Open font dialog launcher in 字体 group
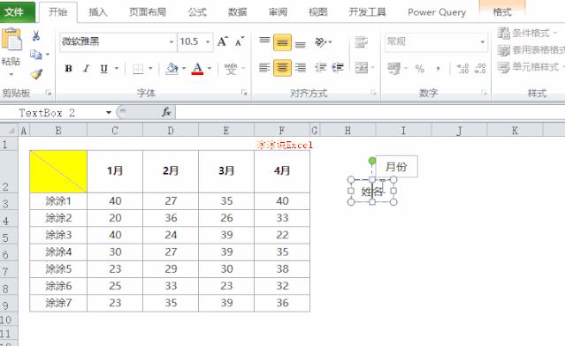This screenshot has width=565, height=346. pyautogui.click(x=244, y=94)
